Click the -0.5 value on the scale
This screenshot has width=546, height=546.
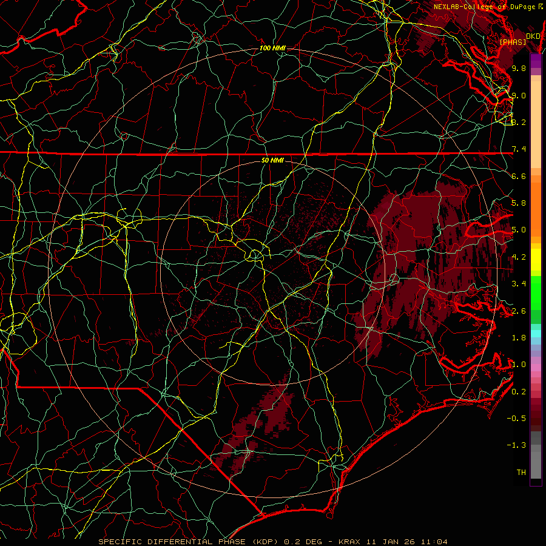pyautogui.click(x=516, y=419)
